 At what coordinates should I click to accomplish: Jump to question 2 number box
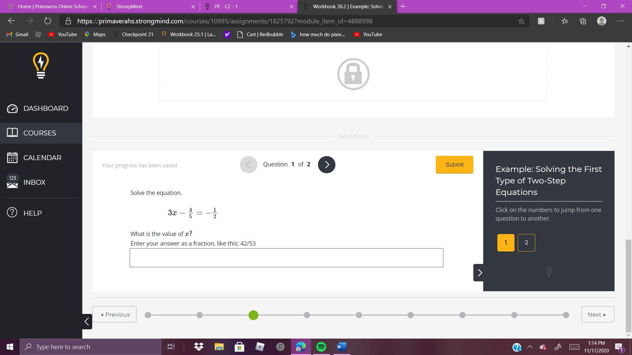[x=526, y=243]
